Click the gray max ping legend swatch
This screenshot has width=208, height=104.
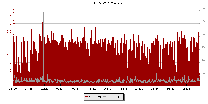104,96
